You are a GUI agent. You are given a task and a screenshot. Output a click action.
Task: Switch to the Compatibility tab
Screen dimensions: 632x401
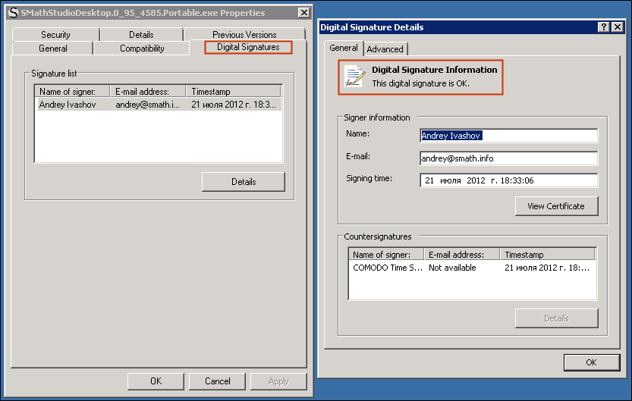pos(142,49)
